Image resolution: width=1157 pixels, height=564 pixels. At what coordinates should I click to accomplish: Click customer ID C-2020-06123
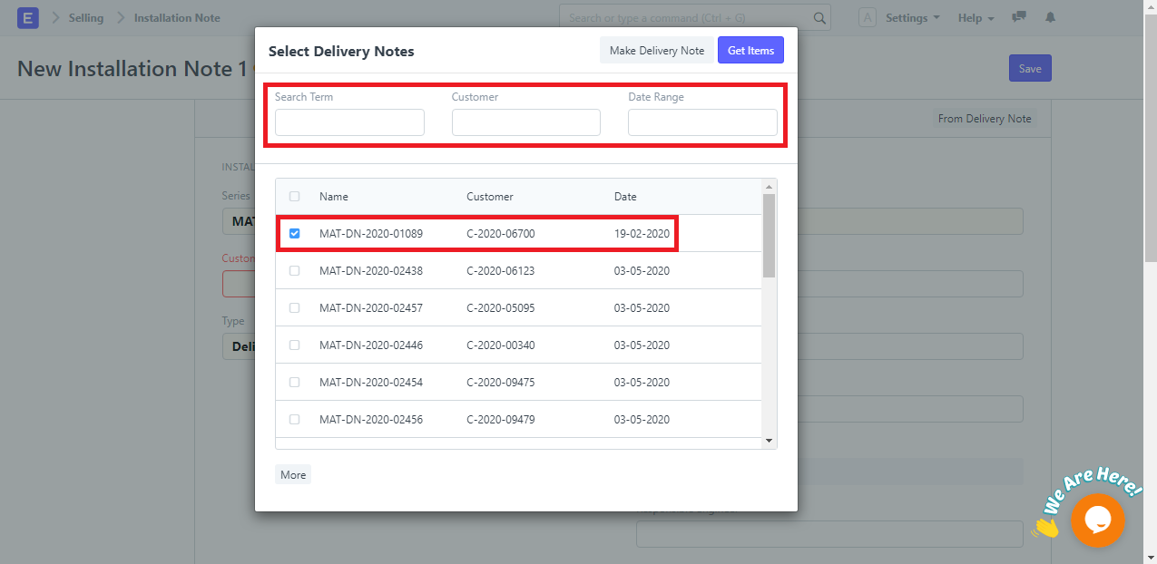tap(501, 271)
